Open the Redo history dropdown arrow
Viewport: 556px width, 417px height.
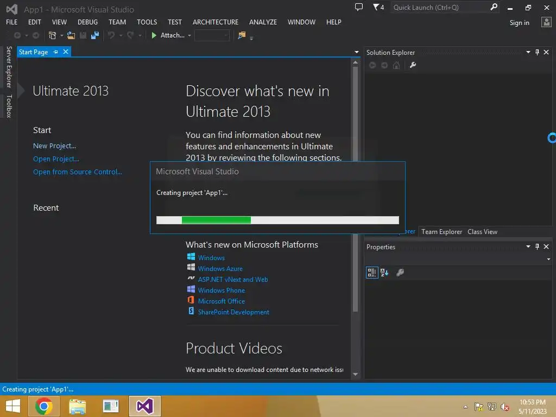click(x=140, y=35)
